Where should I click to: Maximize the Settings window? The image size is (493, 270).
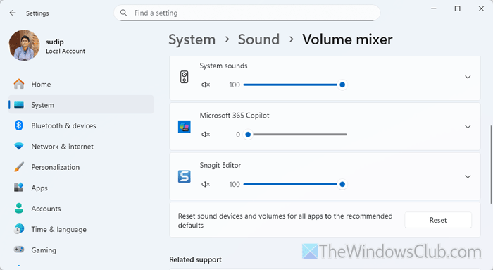coord(458,8)
